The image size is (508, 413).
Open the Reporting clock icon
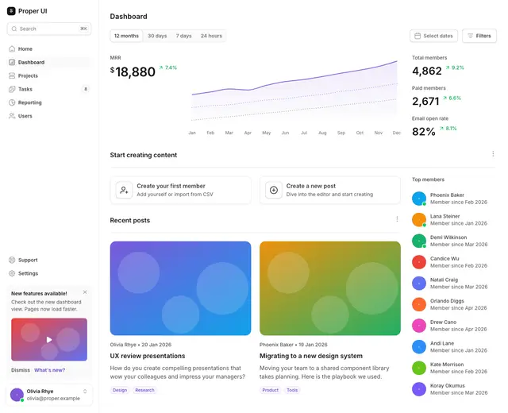[12, 102]
